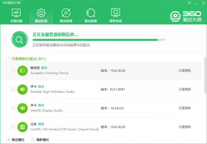Viewport: 207px width, 144px height.
Task: Minimize the 360驱动大师 window
Action: click(x=196, y=3)
